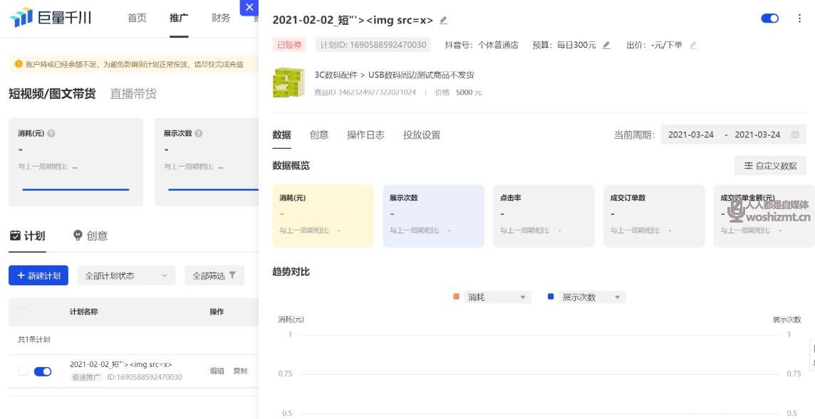Screen dimensions: 815x419
Task: Click the pencil icon beside the plan title
Action: tap(443, 21)
